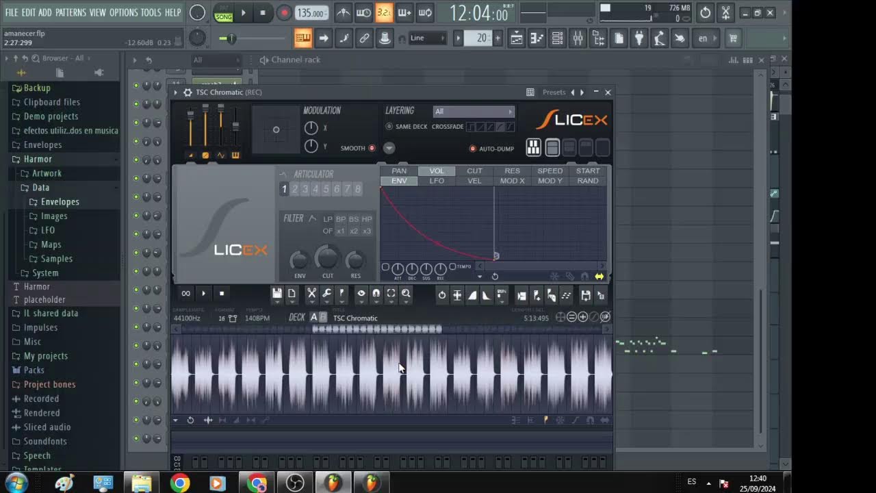Enable the envelope TEMPO checkbox
Image resolution: width=876 pixels, height=493 pixels.
452,266
